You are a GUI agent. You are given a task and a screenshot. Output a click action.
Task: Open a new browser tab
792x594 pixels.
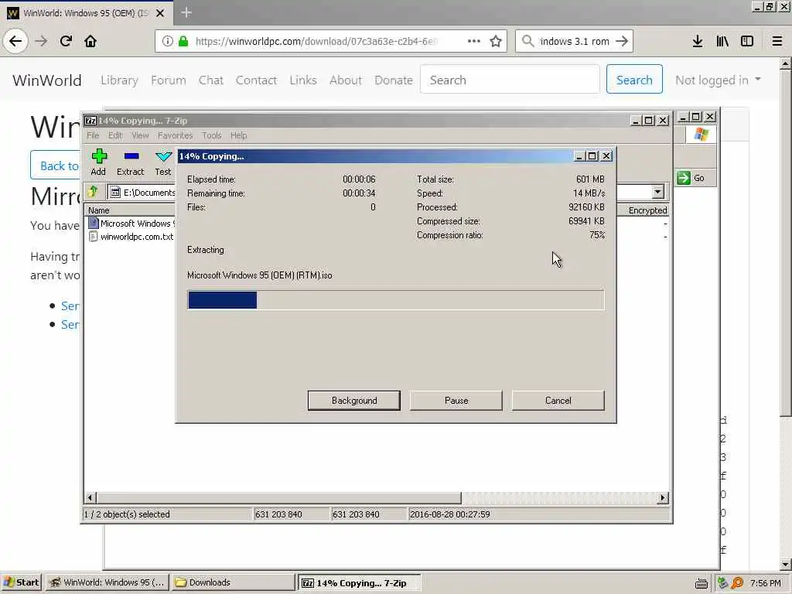(186, 12)
